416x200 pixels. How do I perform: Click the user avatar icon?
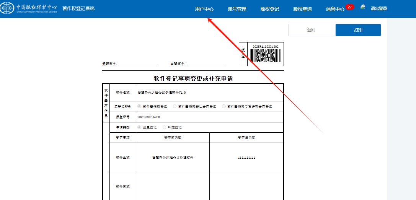pos(363,8)
